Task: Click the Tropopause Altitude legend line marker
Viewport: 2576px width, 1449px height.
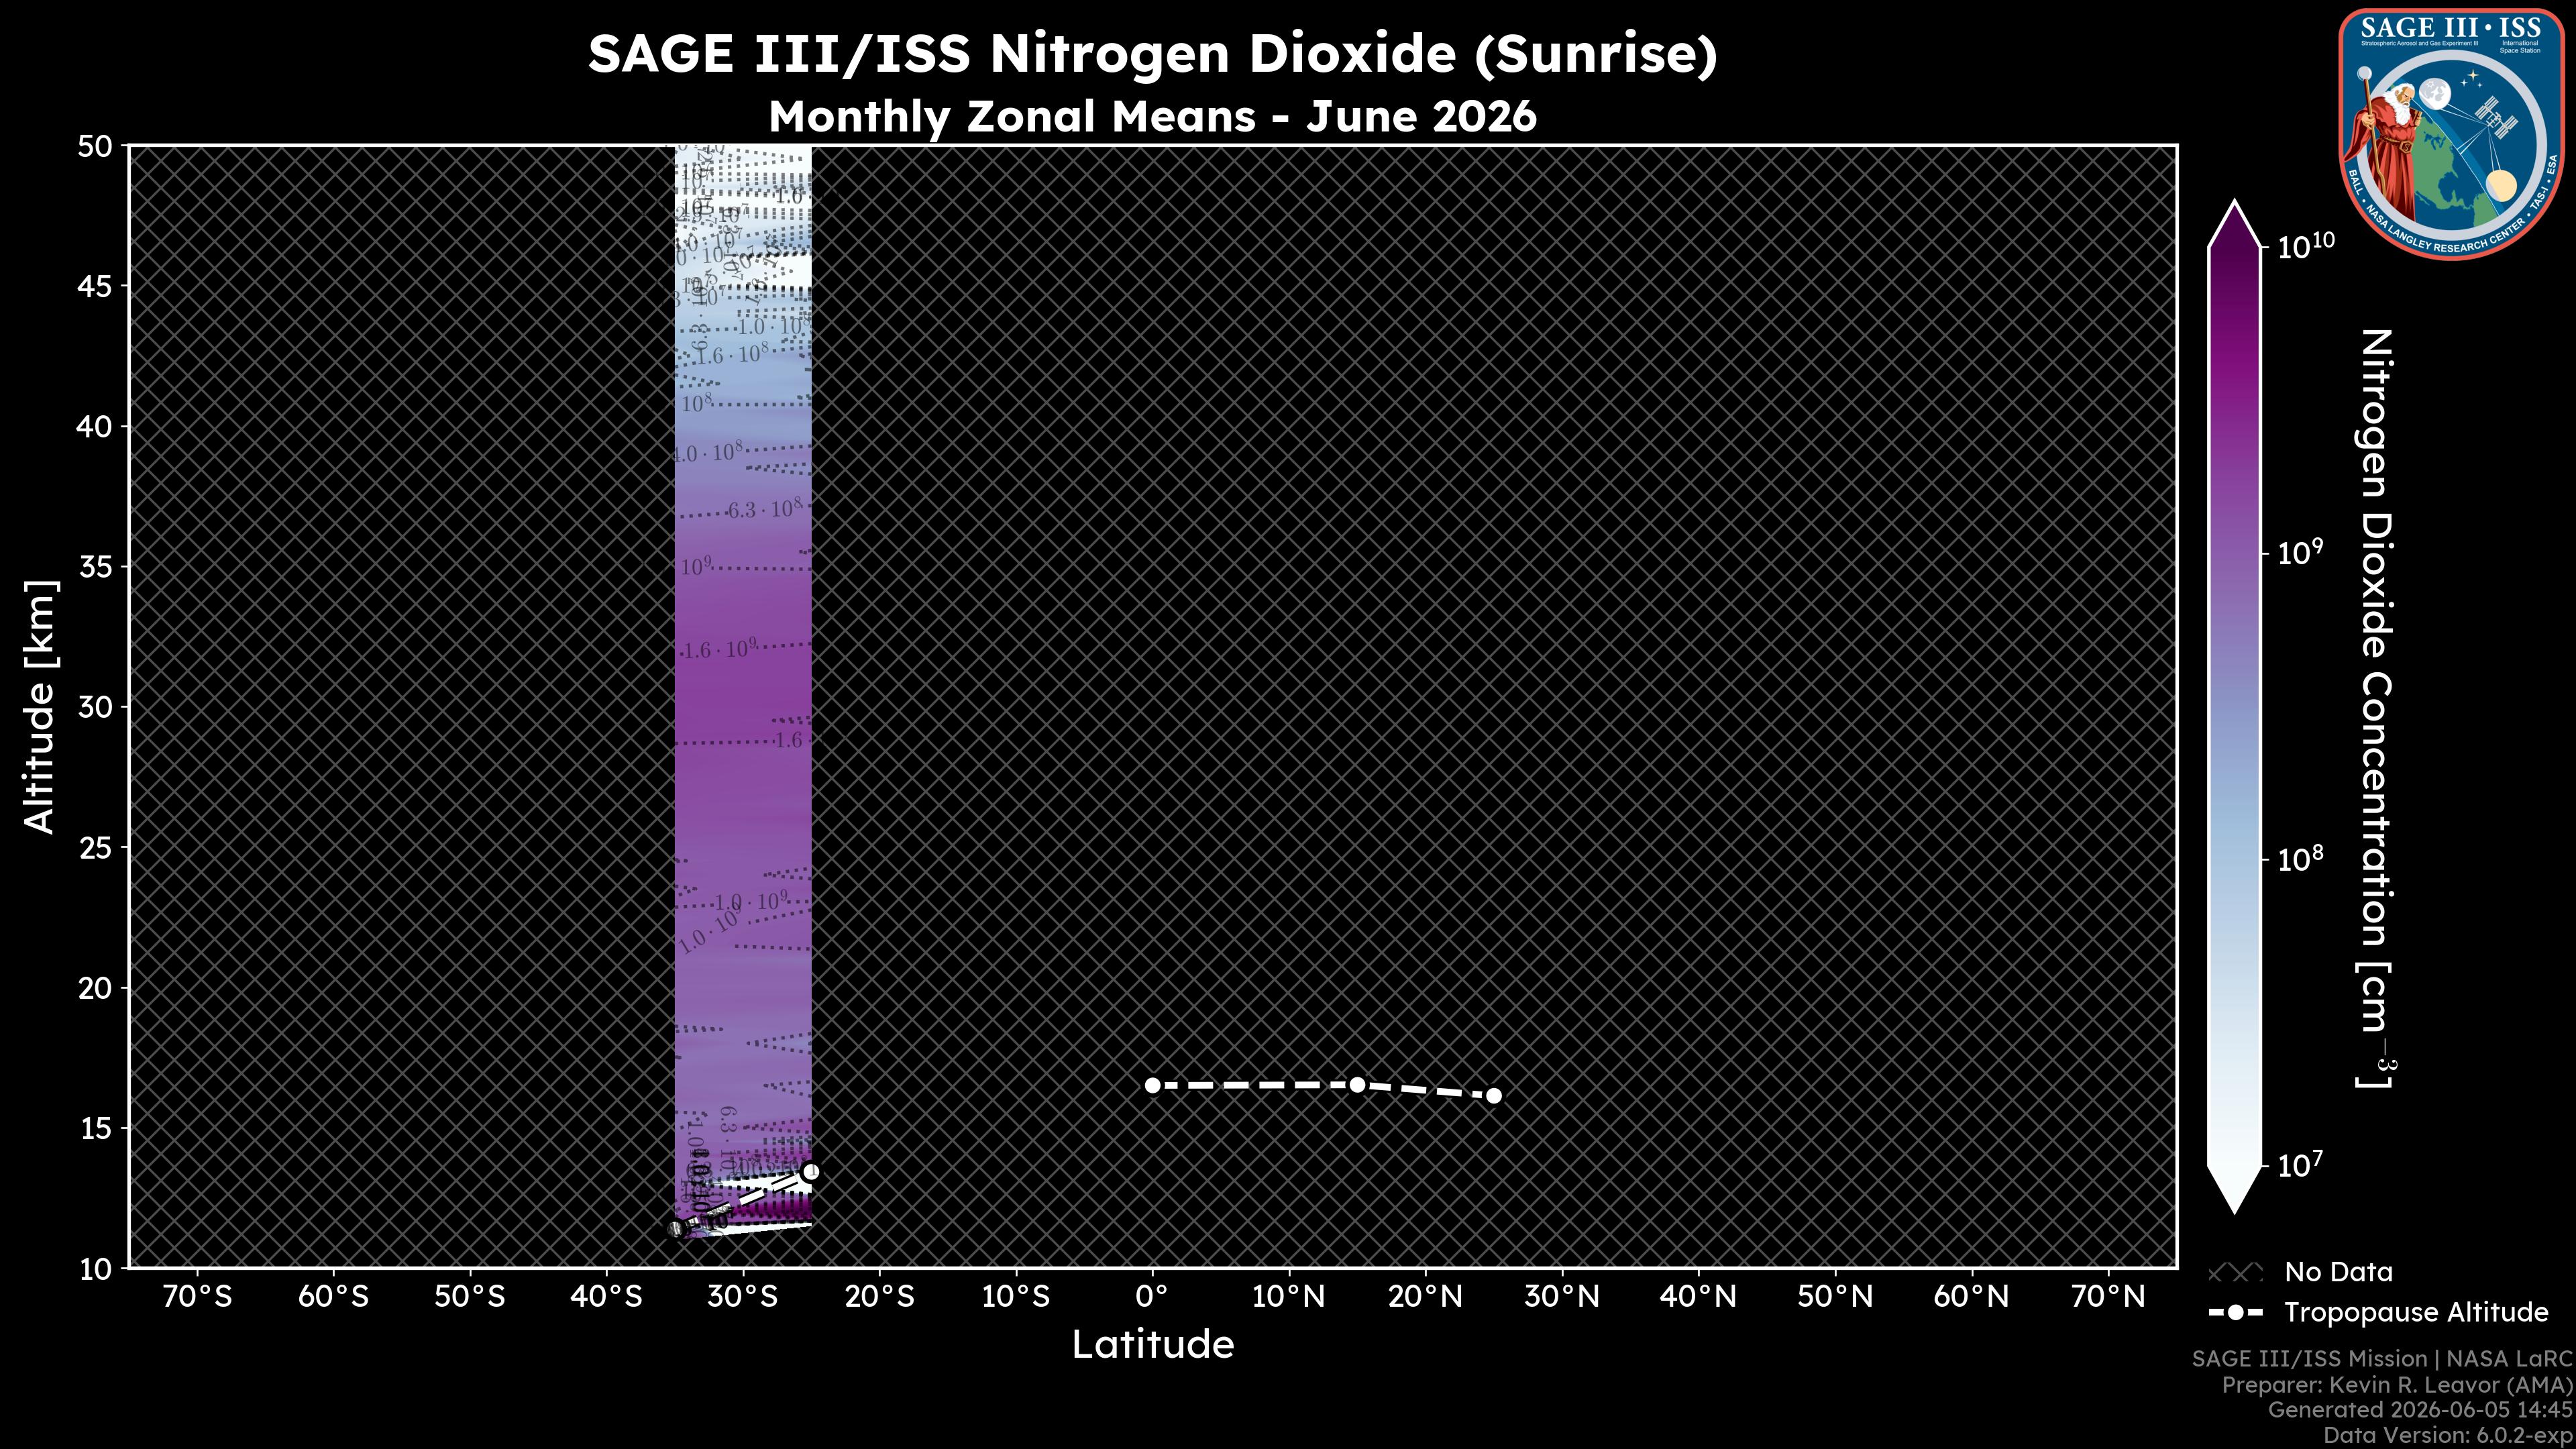Action: pos(2235,1312)
